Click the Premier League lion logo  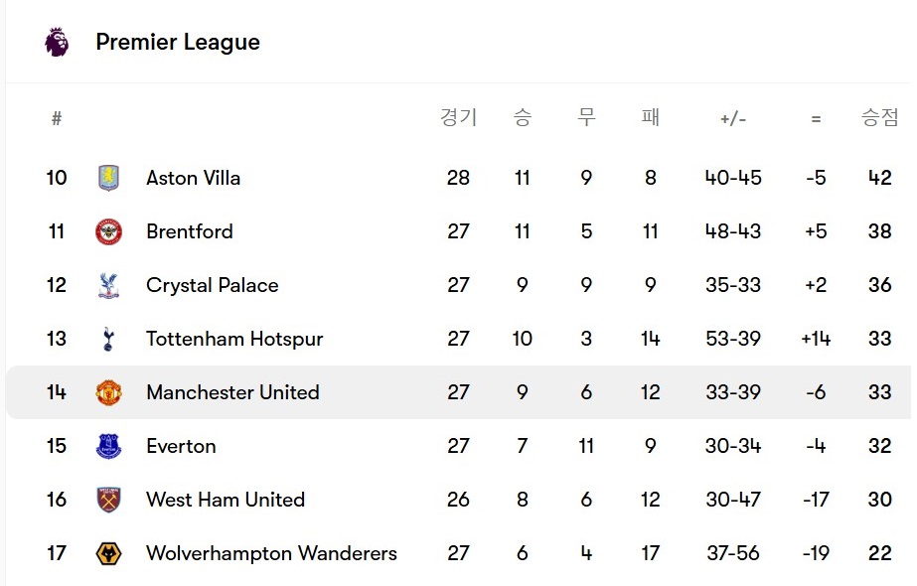(x=57, y=42)
